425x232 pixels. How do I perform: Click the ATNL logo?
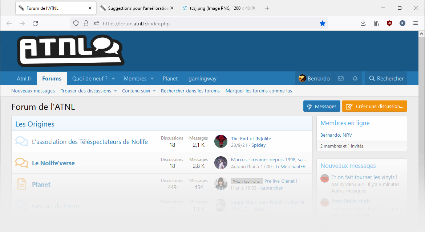tap(71, 50)
